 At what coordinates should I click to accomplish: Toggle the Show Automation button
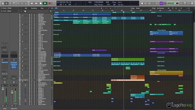point(49,8)
